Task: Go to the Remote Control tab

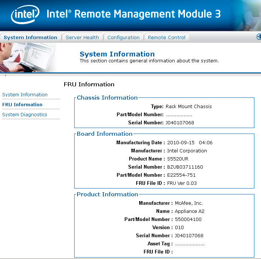Action: point(166,37)
